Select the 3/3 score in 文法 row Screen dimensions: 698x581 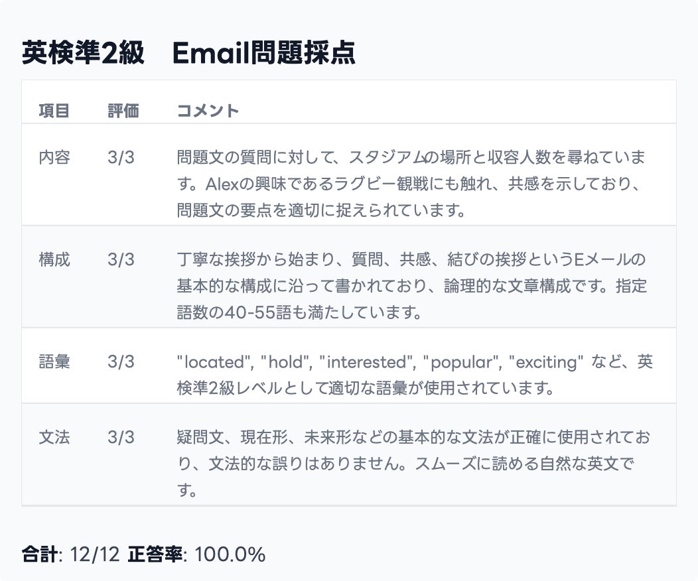pyautogui.click(x=121, y=438)
